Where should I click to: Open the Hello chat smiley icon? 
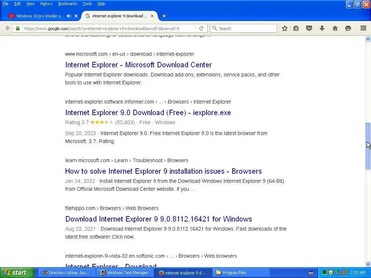(348, 28)
